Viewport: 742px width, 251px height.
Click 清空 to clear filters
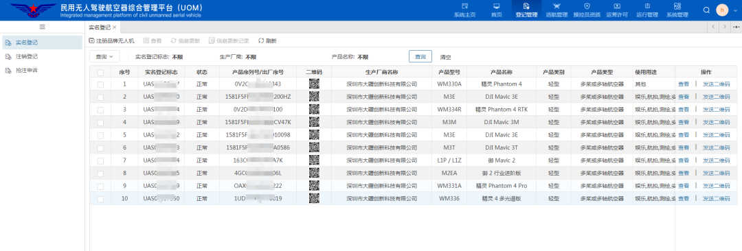(445, 57)
